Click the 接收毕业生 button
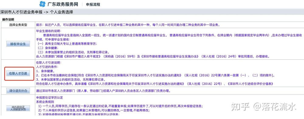 (x=18, y=44)
